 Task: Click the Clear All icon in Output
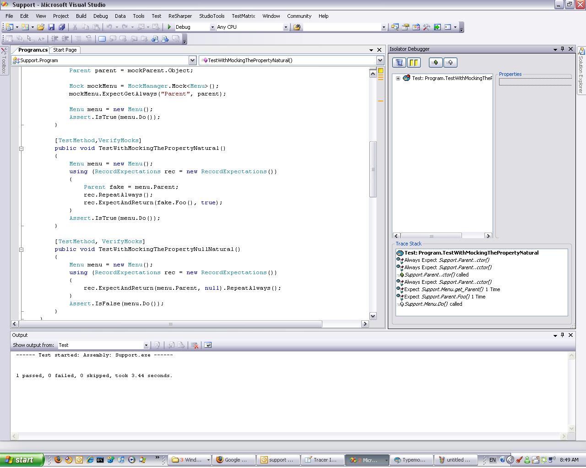[x=195, y=345]
